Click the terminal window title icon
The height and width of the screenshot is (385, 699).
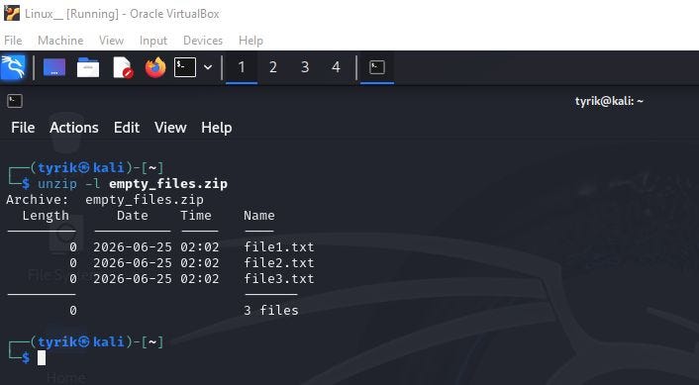(x=15, y=101)
